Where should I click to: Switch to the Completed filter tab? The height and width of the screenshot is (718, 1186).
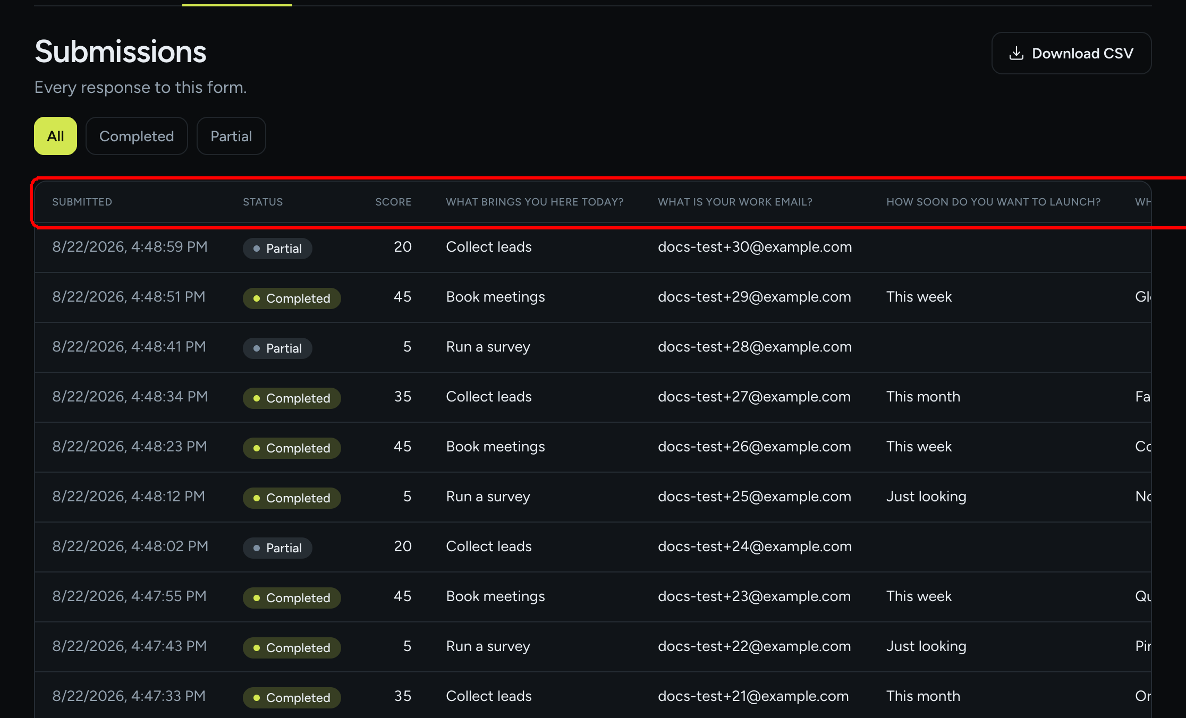137,136
